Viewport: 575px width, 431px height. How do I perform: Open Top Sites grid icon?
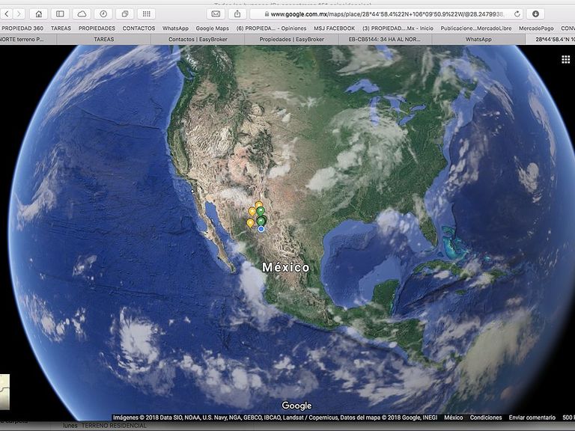click(x=146, y=14)
